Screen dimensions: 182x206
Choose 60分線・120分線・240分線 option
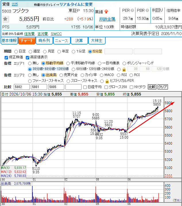tap(73, 69)
